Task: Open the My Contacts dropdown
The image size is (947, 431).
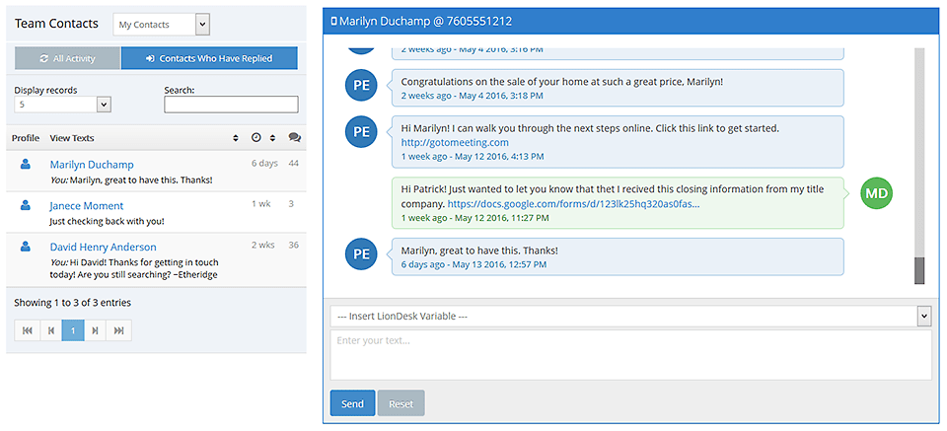Action: 161,25
